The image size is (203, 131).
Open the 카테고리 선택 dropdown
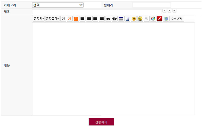(x=58, y=5)
